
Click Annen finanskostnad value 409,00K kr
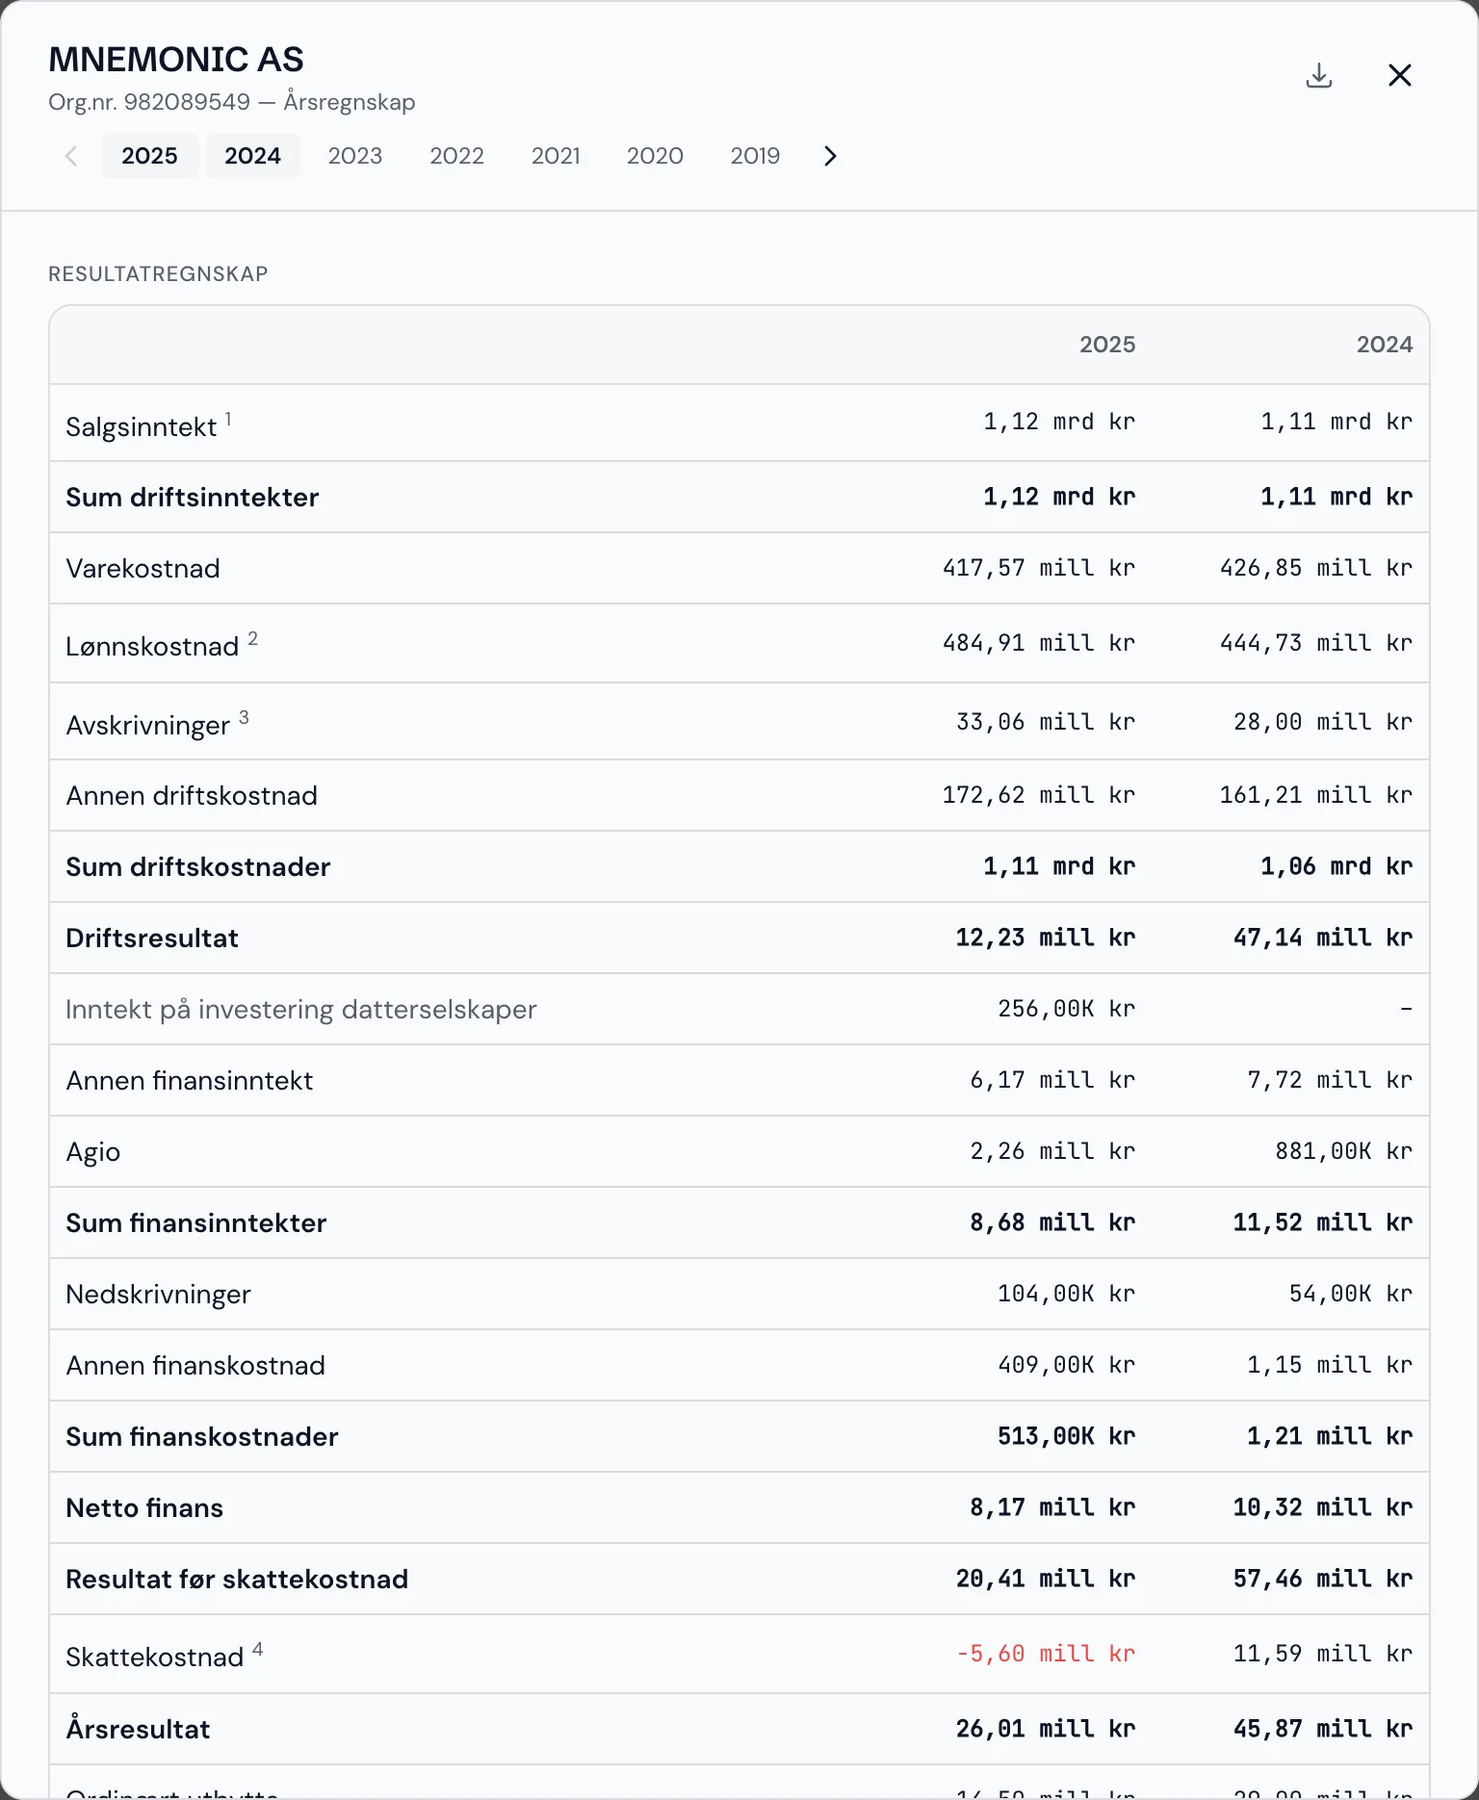coord(1067,1365)
